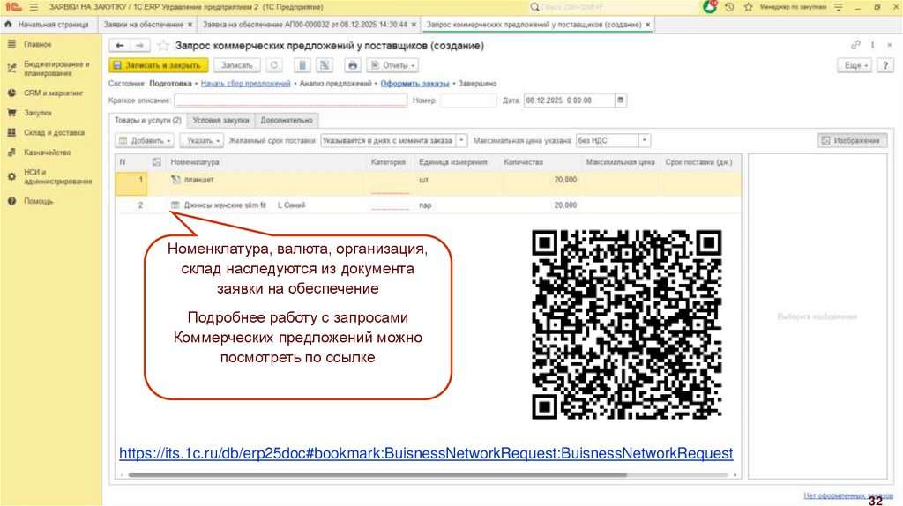The image size is (903, 506).
Task: Select the Джинсы женские slim fit row
Action: tap(428, 205)
